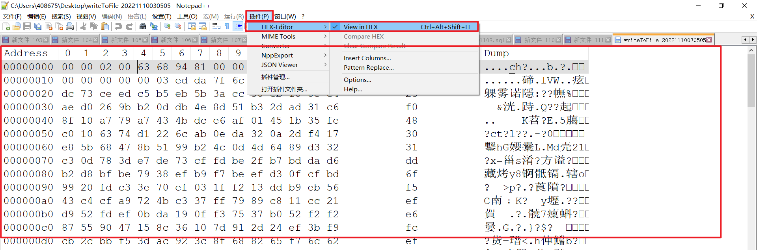The image size is (757, 250).
Task: Open the 编辑(E) menu
Action: pos(37,16)
